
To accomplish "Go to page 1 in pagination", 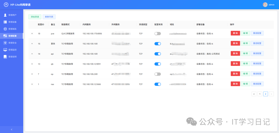I will (260, 94).
